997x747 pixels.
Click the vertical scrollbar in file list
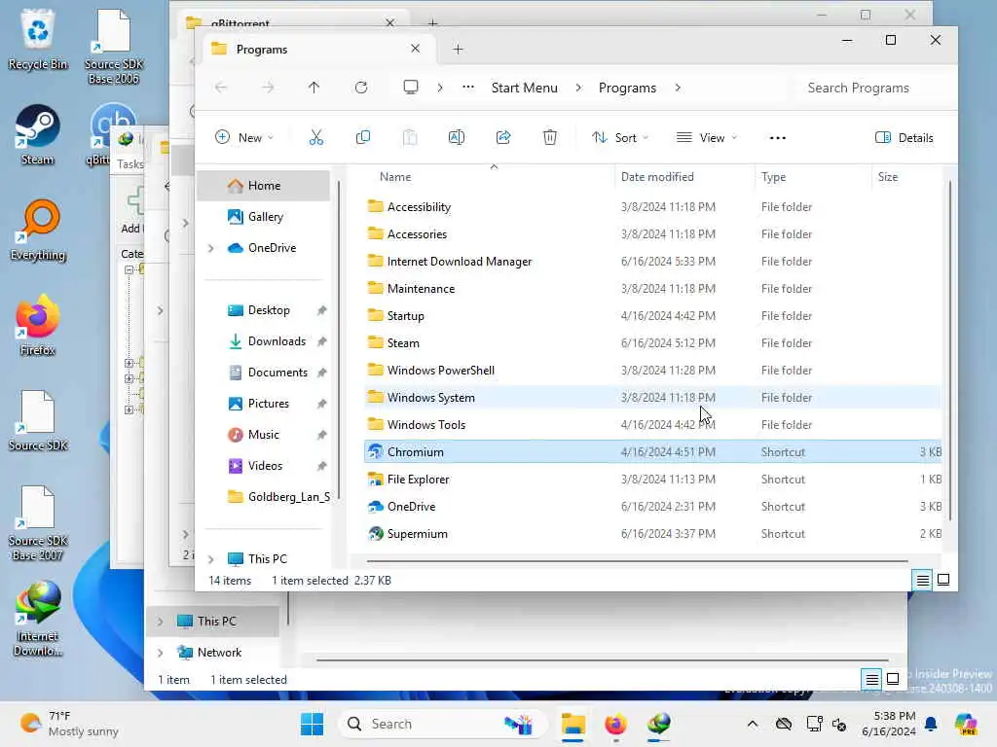pos(950,349)
